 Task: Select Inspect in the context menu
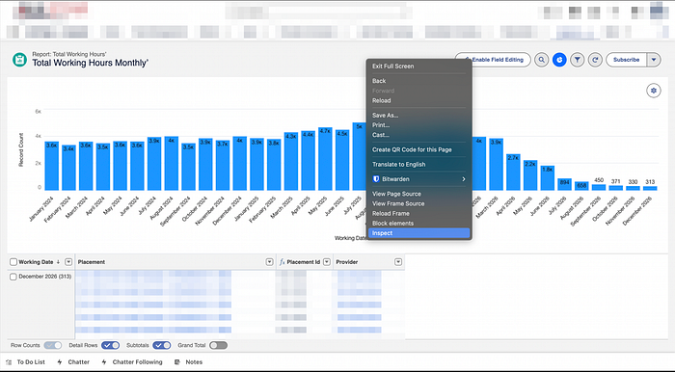pos(418,233)
